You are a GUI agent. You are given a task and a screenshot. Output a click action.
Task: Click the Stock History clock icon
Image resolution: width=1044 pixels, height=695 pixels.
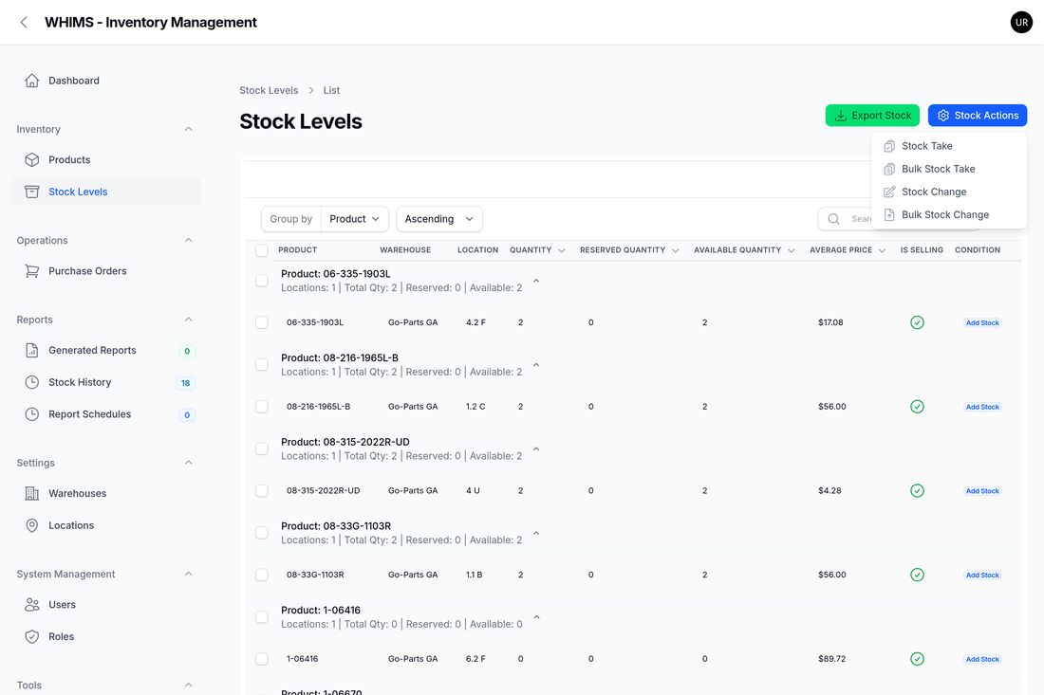pos(32,382)
